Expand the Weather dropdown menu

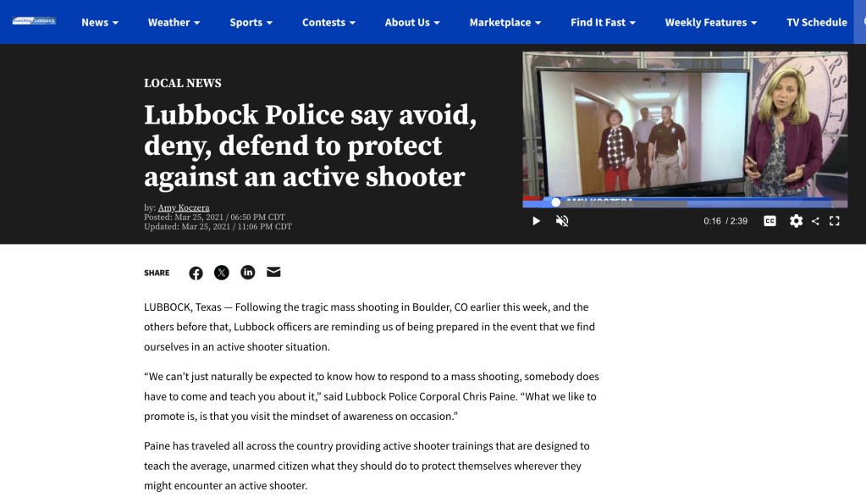(x=174, y=22)
